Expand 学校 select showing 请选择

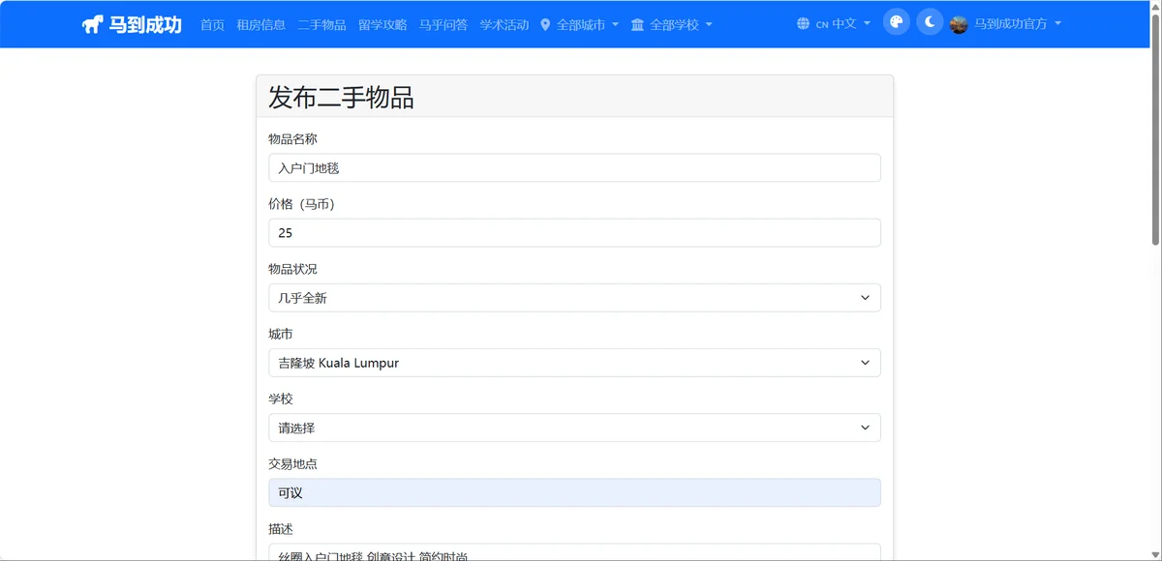click(x=574, y=428)
